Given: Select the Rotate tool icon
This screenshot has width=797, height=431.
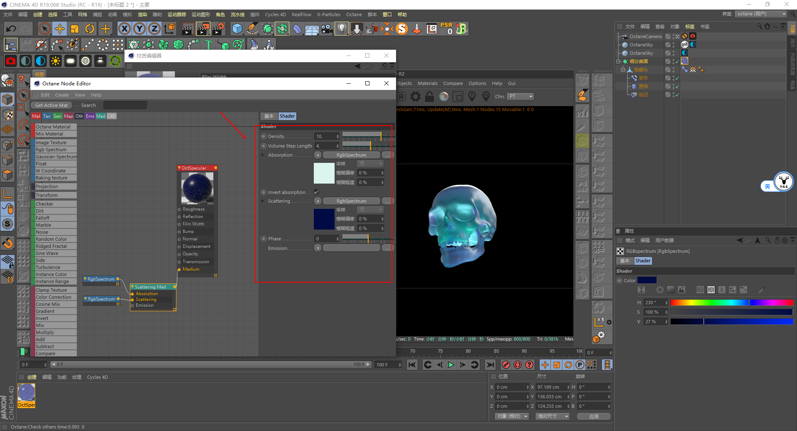Looking at the screenshot, I should click(90, 29).
